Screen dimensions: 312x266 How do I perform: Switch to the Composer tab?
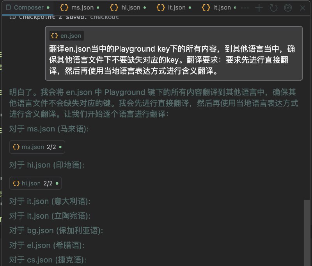coord(28,7)
